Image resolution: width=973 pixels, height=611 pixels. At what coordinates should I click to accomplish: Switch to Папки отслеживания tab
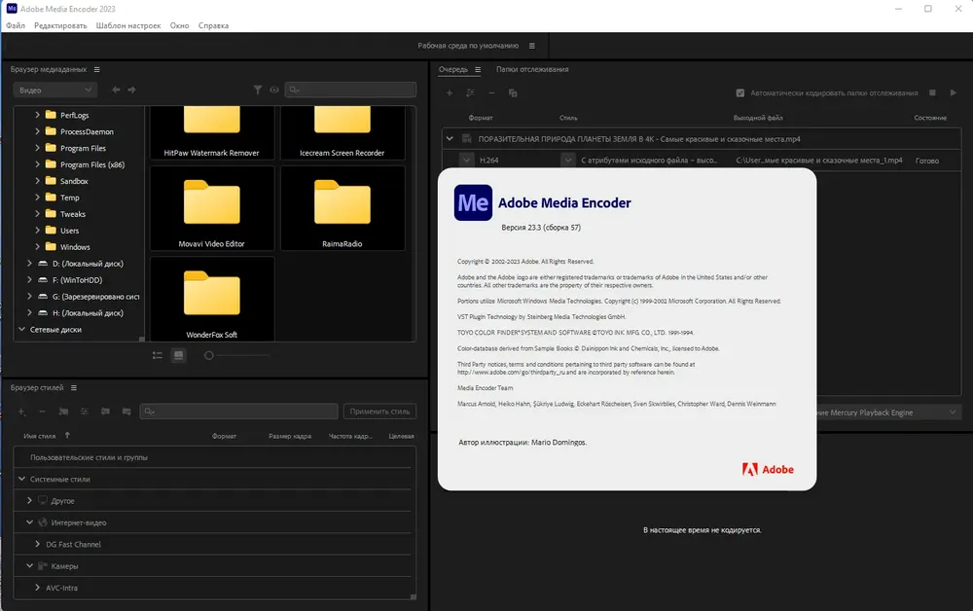(x=532, y=69)
